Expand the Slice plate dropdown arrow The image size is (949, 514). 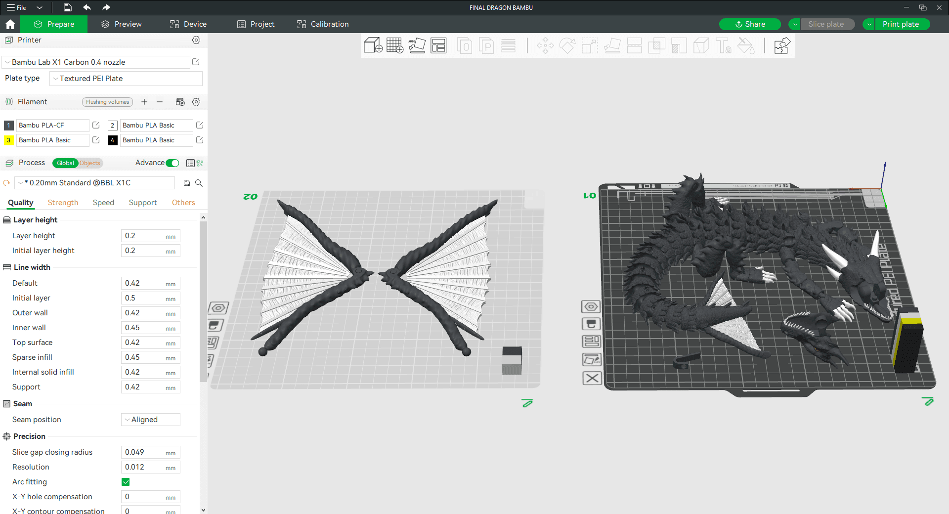[x=795, y=24]
